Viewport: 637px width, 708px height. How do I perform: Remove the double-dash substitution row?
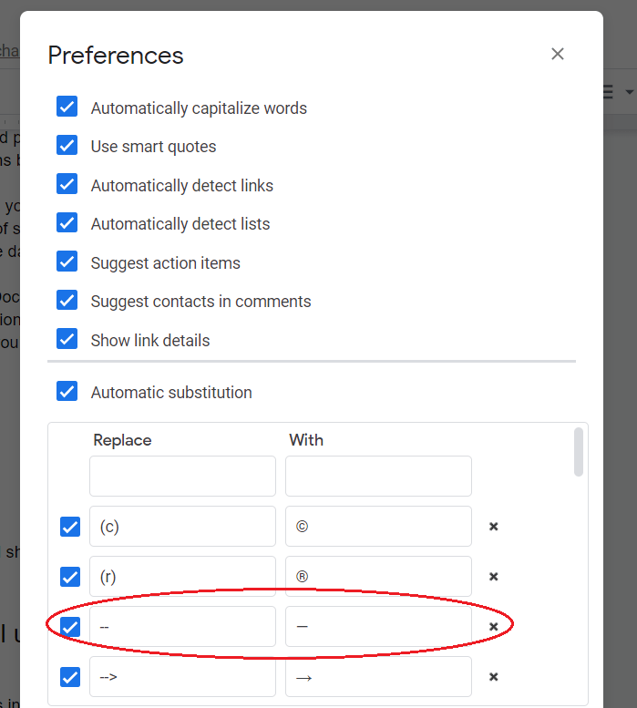(x=493, y=627)
